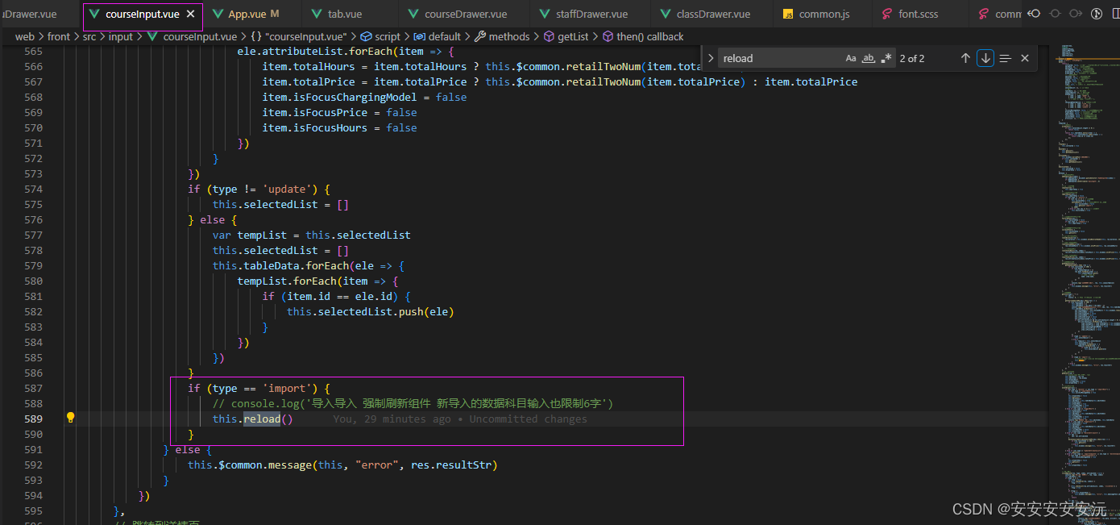The image size is (1120, 525).
Task: Open the courseInput.vue file breadcrumb
Action: click(x=192, y=36)
